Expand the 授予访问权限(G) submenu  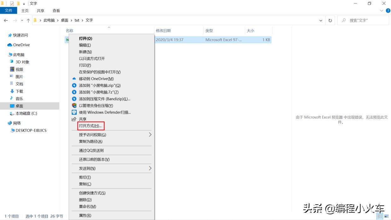(112, 135)
